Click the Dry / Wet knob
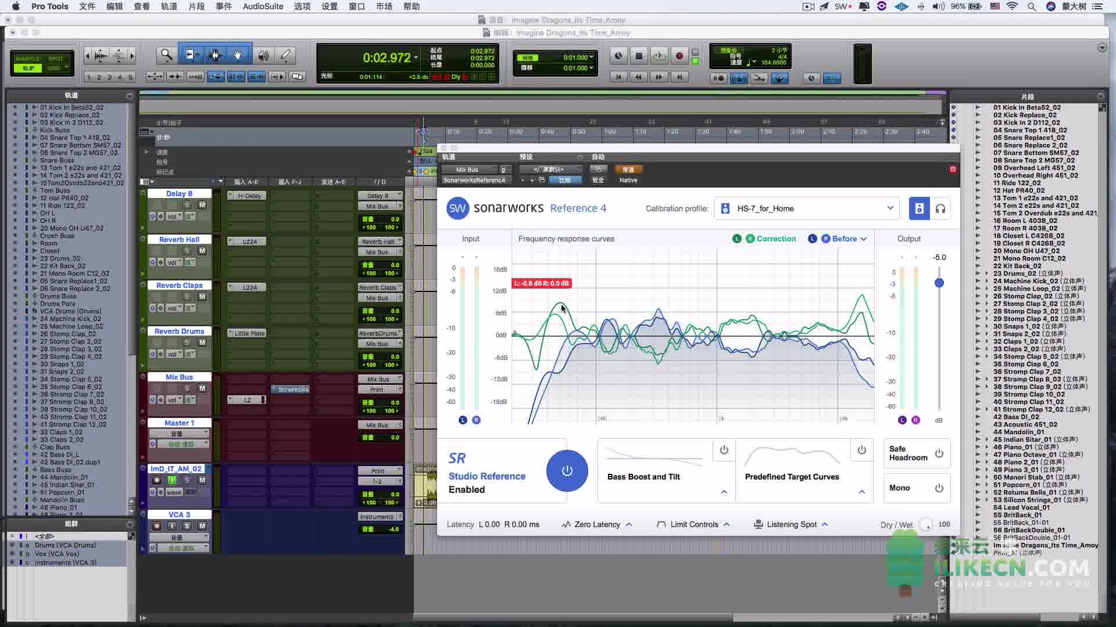 (926, 524)
